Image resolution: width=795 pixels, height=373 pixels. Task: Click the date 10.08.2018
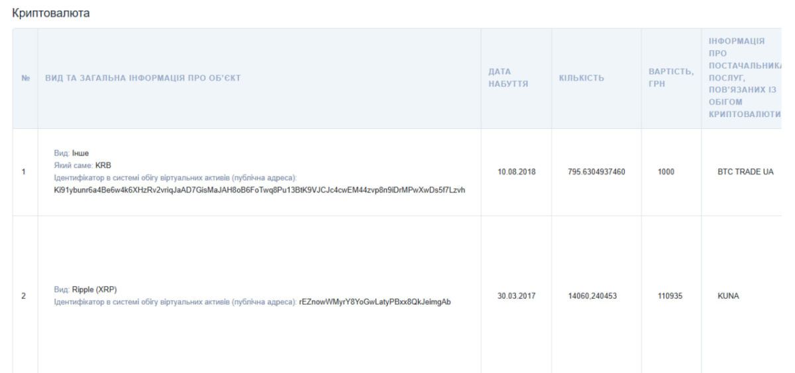click(517, 172)
